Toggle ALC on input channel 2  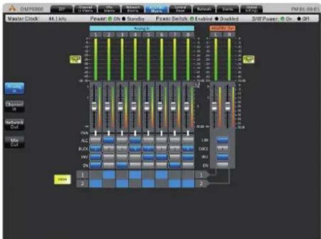click(109, 140)
